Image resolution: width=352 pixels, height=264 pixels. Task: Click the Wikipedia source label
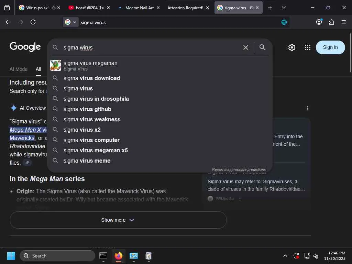225,199
